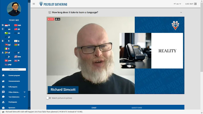Open Current program home icon

pos(3,75)
